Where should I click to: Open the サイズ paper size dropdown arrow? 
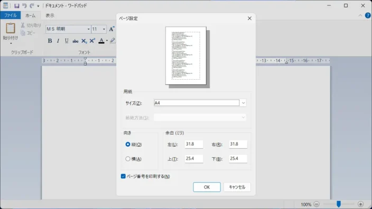243,103
